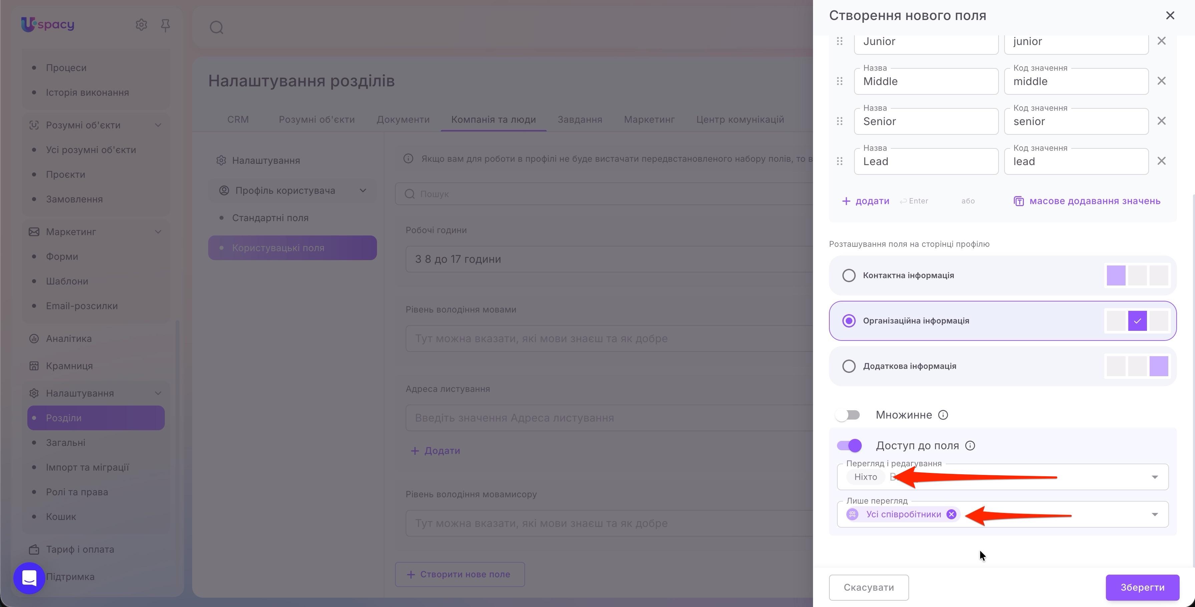Open the support chat bubble icon
This screenshot has width=1195, height=607.
29,578
